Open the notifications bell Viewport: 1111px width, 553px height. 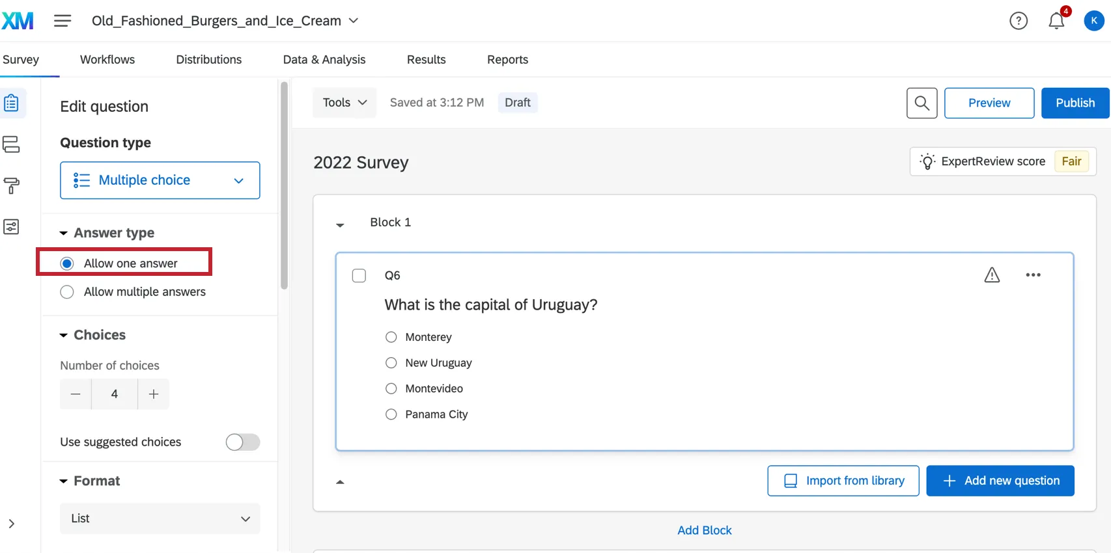(1056, 21)
